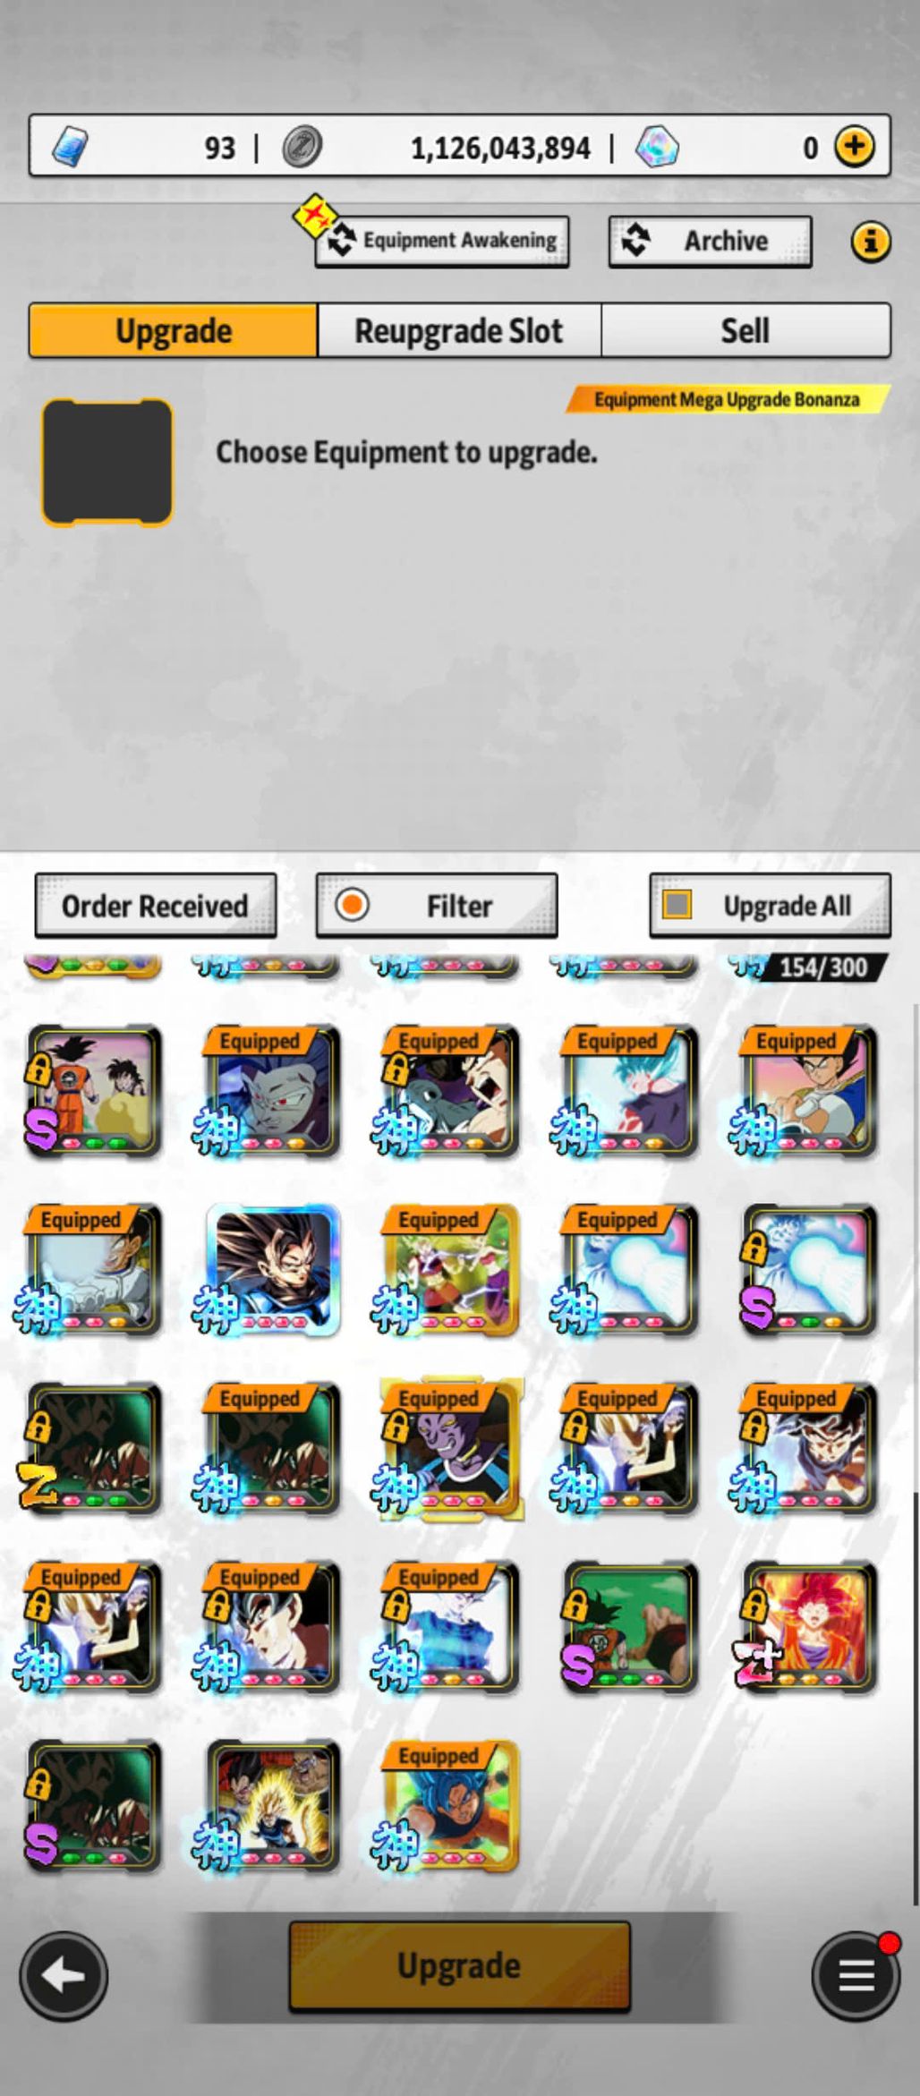The image size is (920, 2096).
Task: Select the Upgrade tab
Action: click(174, 330)
